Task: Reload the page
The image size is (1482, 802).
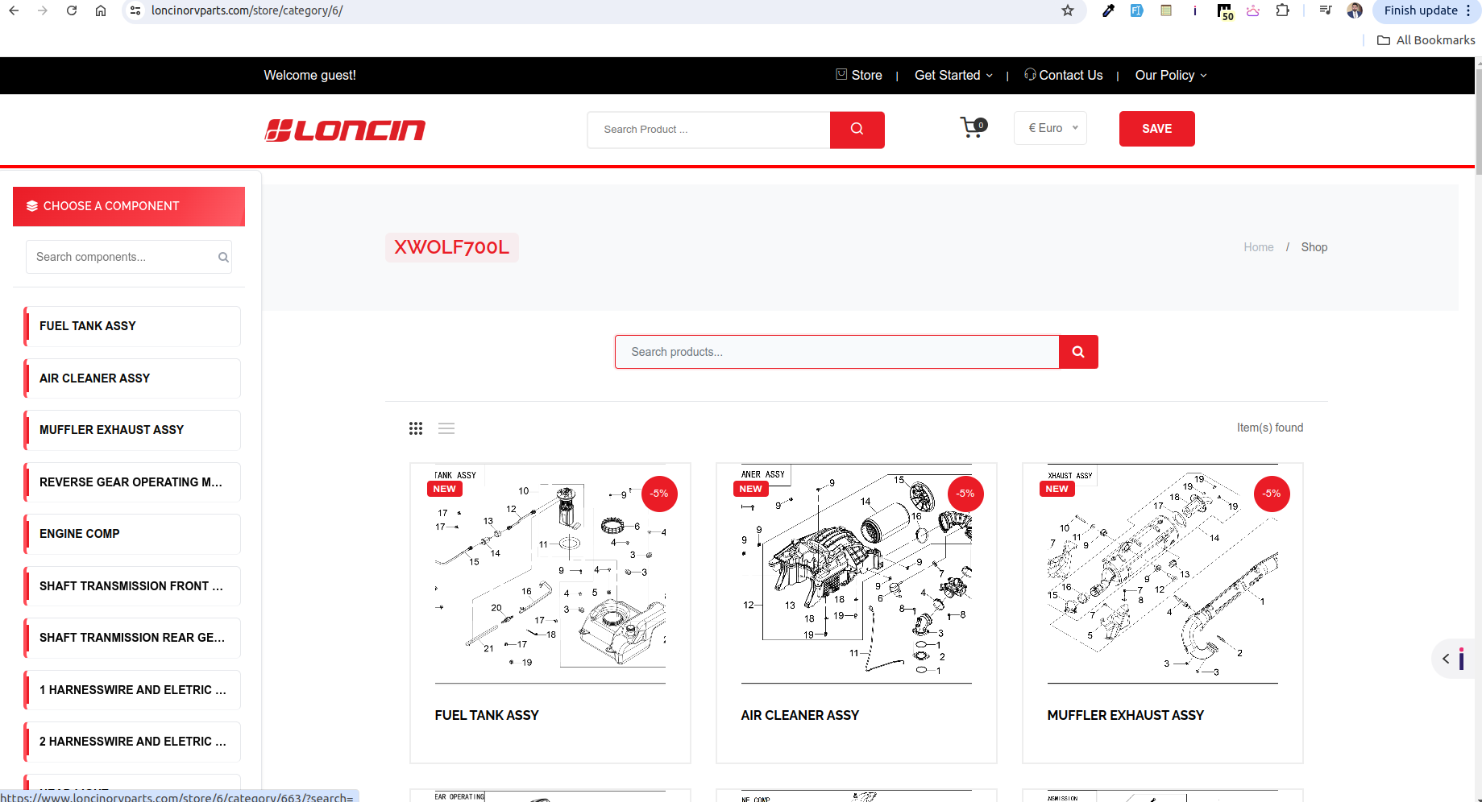Action: click(72, 10)
